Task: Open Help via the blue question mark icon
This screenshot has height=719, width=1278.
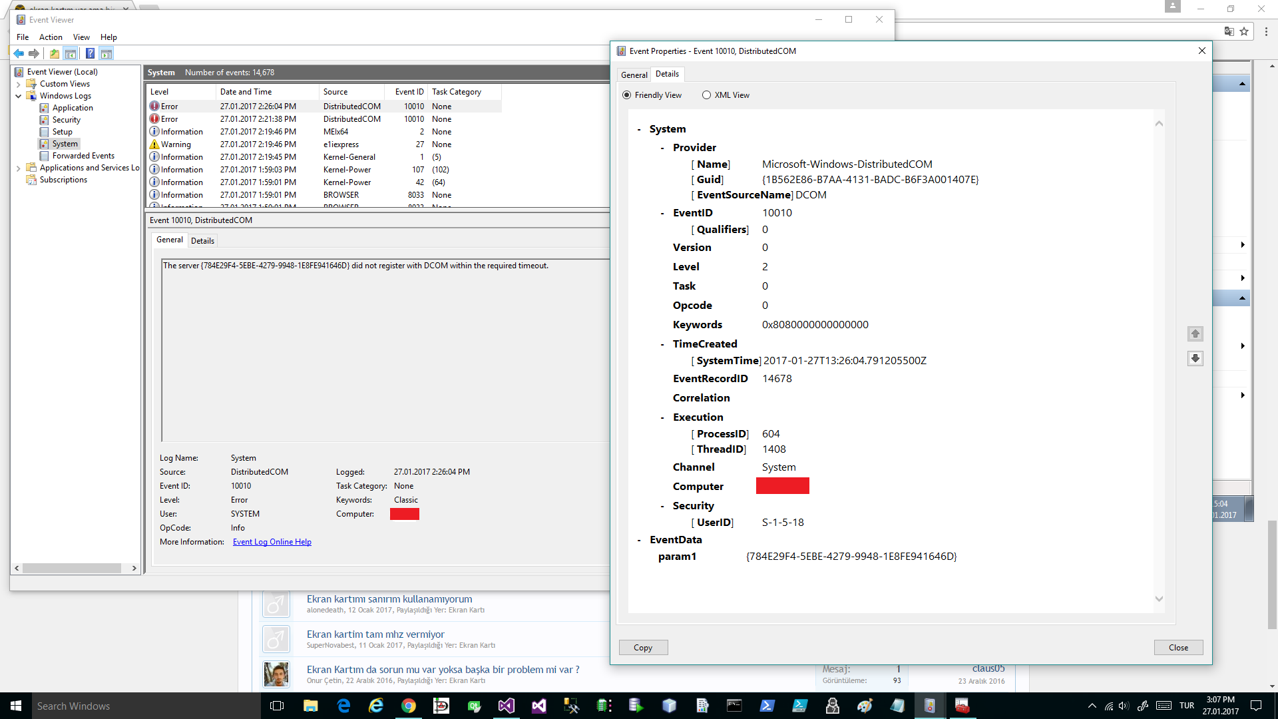Action: click(90, 53)
